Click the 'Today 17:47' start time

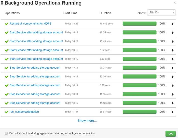click(72, 112)
